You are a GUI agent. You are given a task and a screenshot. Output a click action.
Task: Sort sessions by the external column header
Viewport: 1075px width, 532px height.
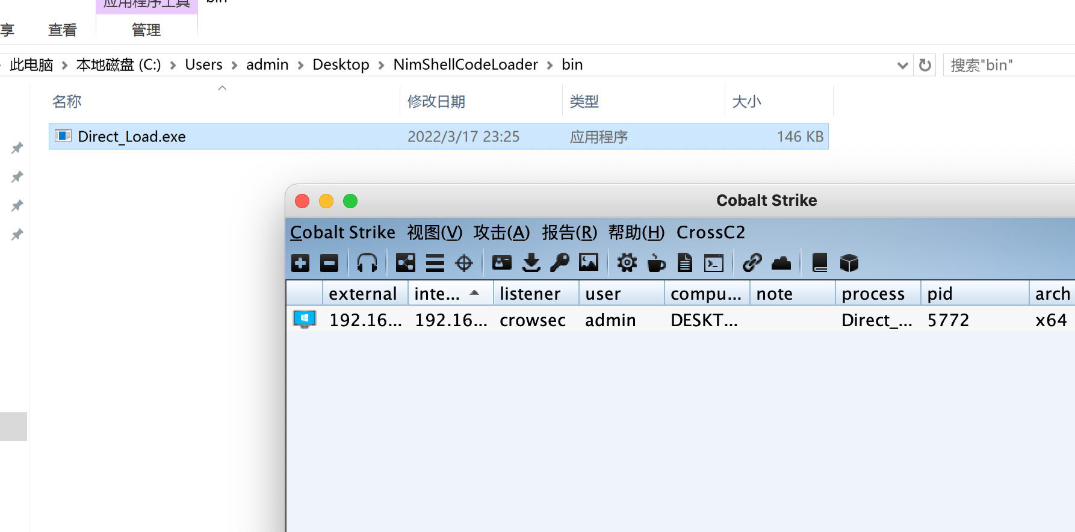pos(365,293)
